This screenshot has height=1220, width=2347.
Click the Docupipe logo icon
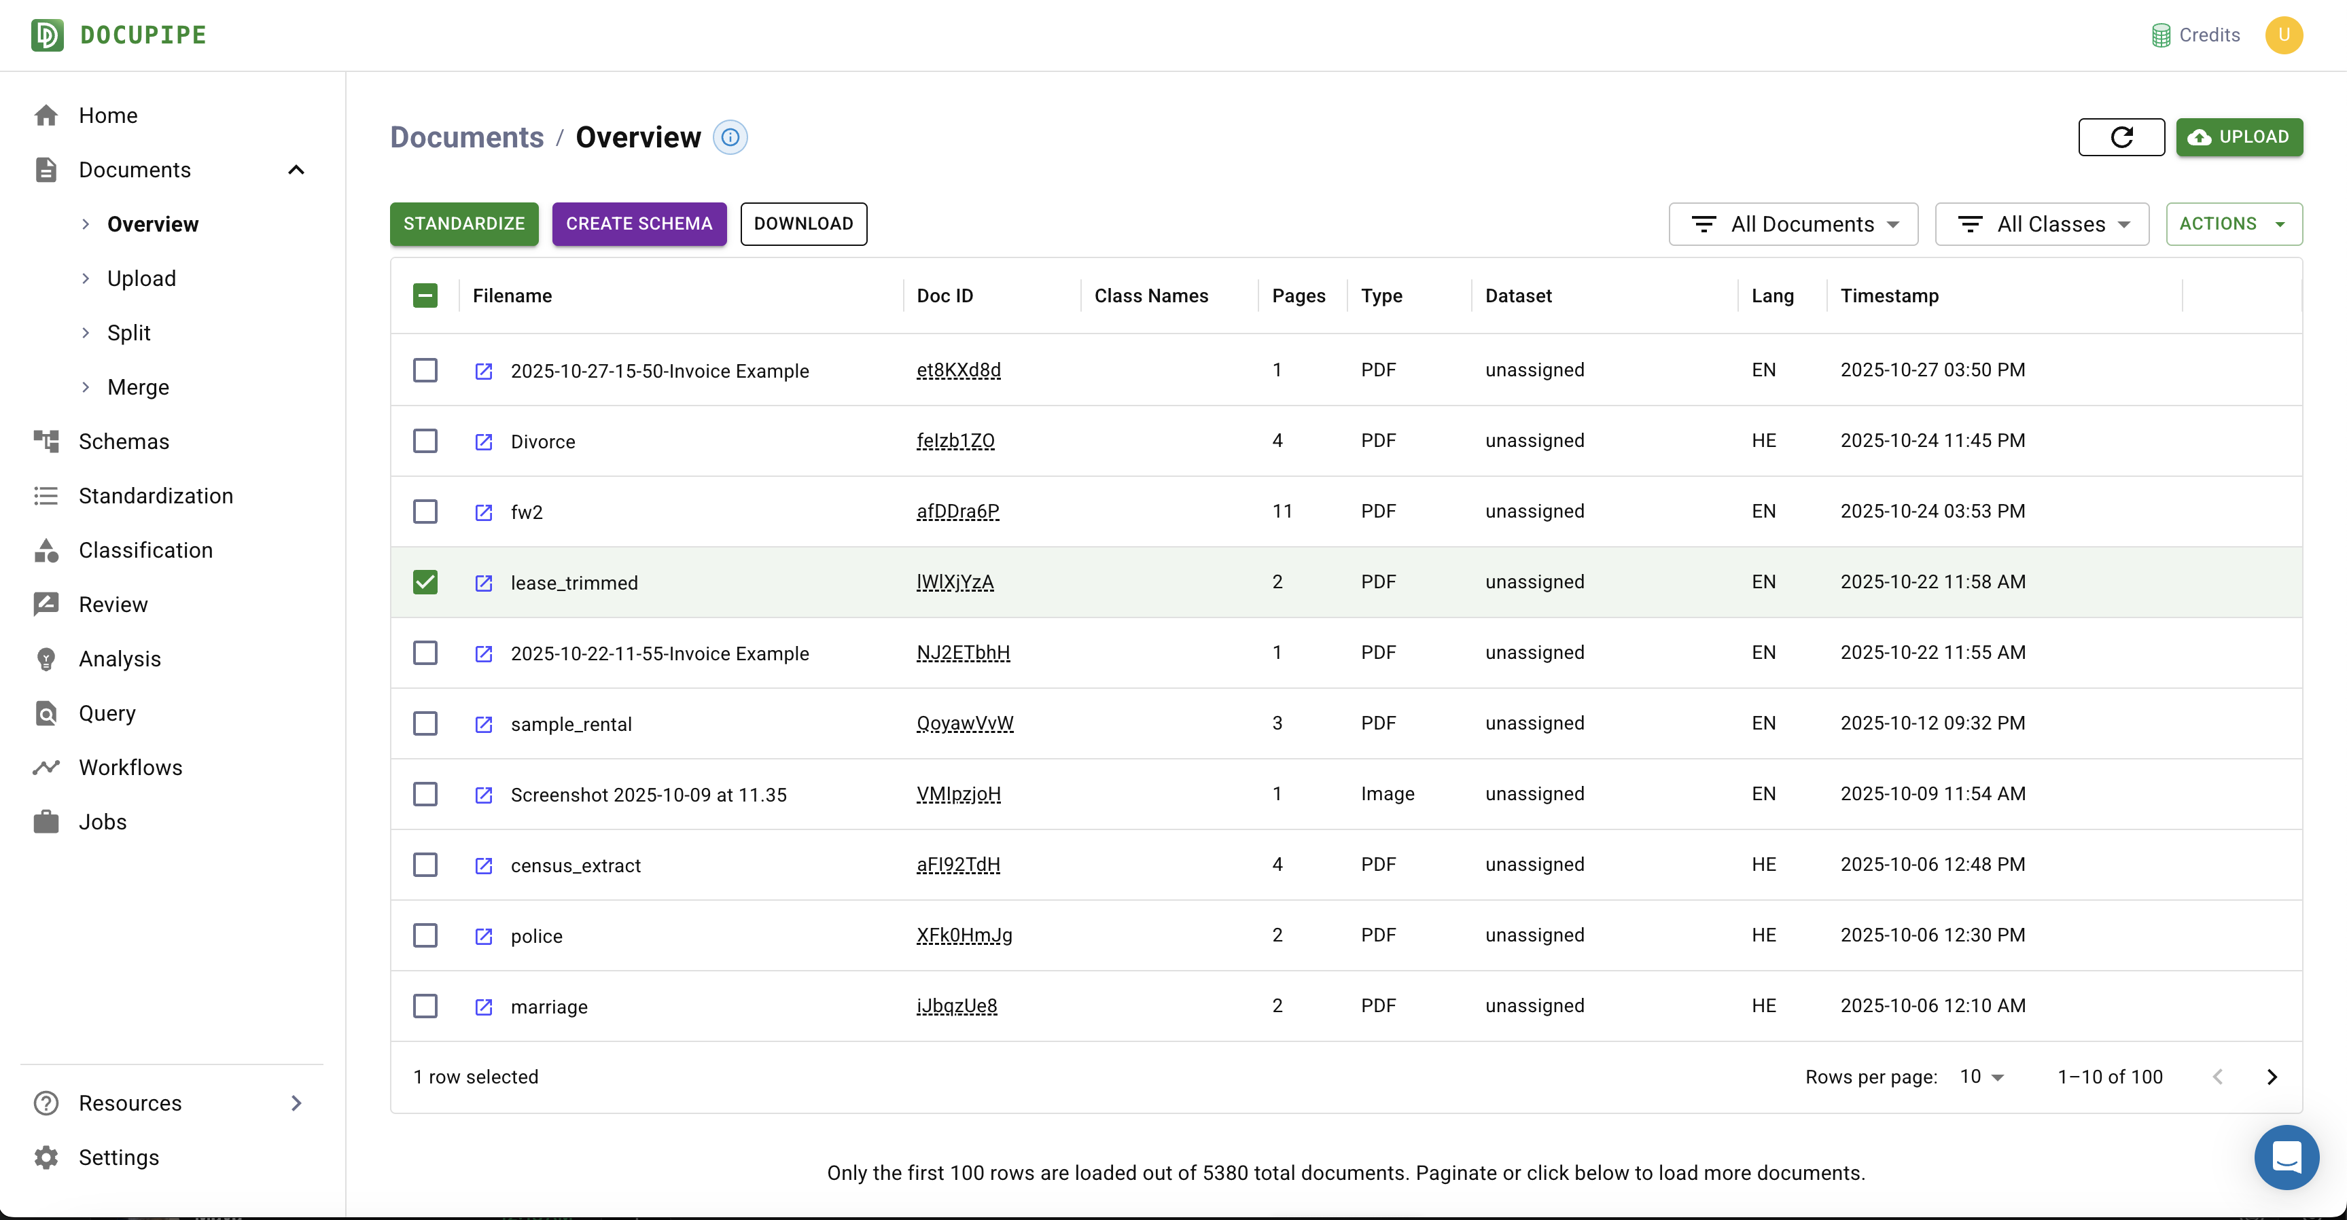pos(48,35)
